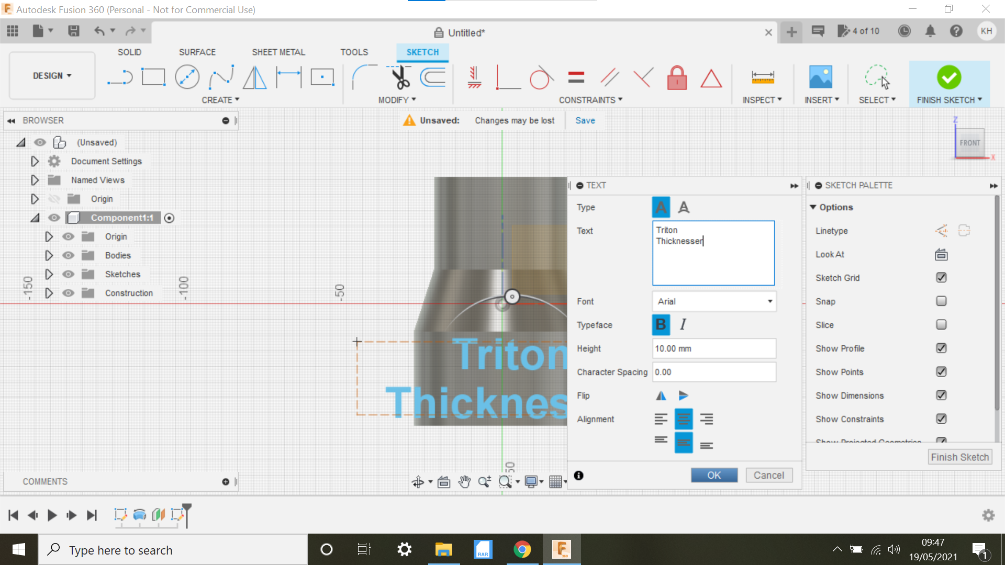Choose the Text on Path type
This screenshot has width=1005, height=565.
click(x=684, y=208)
